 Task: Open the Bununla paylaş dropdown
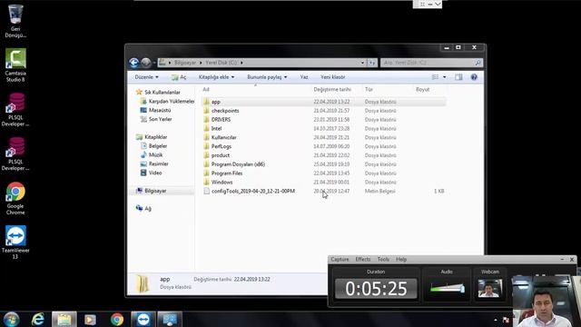[x=267, y=77]
